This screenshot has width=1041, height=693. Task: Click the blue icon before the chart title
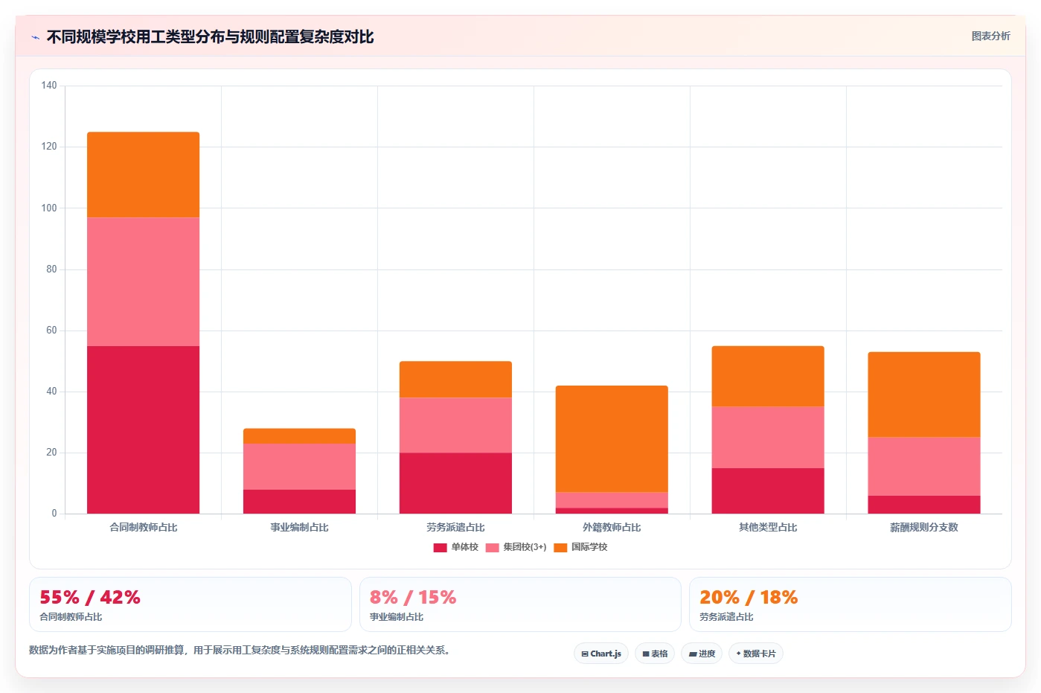point(35,37)
